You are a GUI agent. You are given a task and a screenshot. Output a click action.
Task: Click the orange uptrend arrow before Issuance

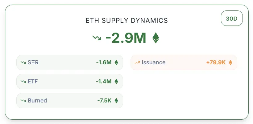(137, 62)
